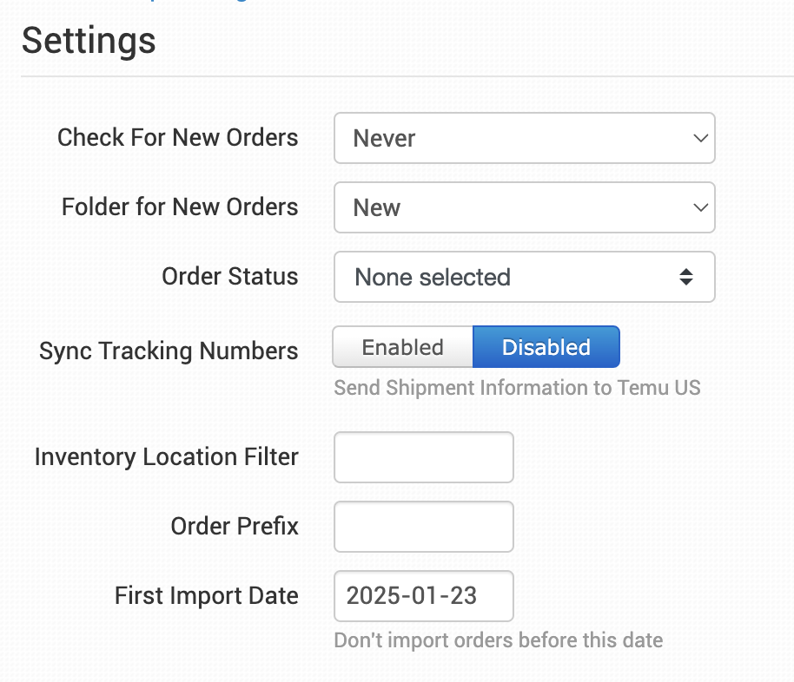Click the "Order Status" label text
794x682 pixels.
click(230, 276)
